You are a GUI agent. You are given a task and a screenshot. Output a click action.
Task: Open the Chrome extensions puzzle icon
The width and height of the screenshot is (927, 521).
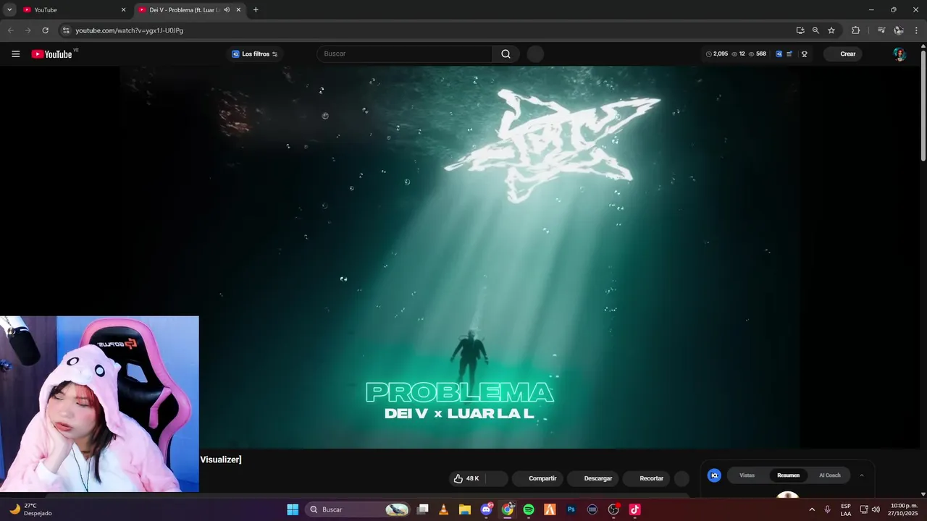855,30
